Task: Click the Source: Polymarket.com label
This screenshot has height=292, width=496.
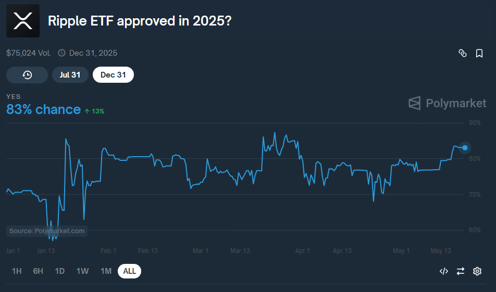Action: [x=47, y=231]
